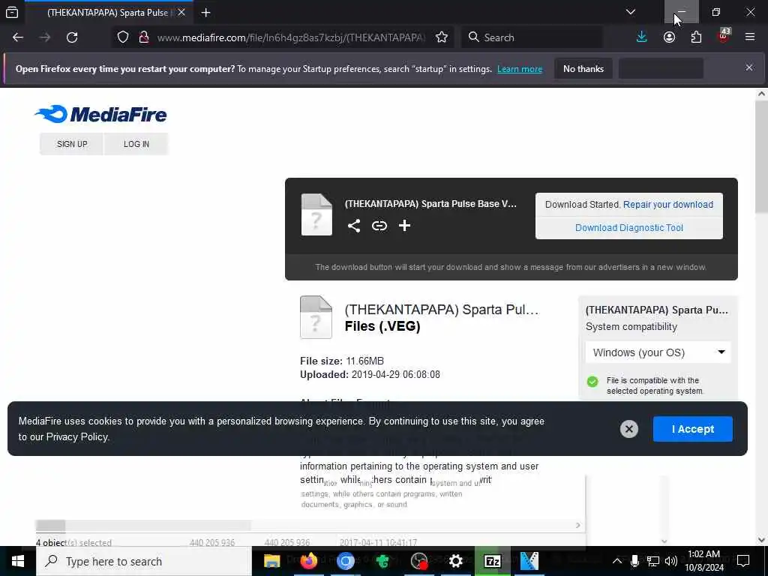The height and width of the screenshot is (576, 768).
Task: Click the SIGN UP button
Action: (71, 144)
